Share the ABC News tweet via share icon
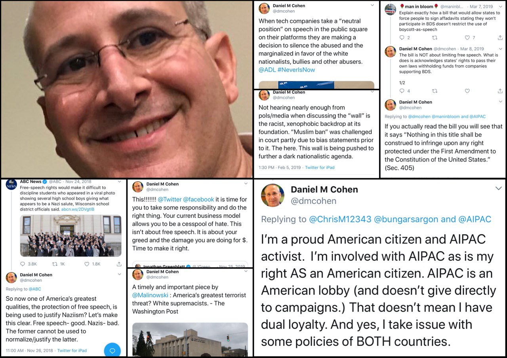Image resolution: width=507 pixels, height=358 pixels. pyautogui.click(x=119, y=264)
